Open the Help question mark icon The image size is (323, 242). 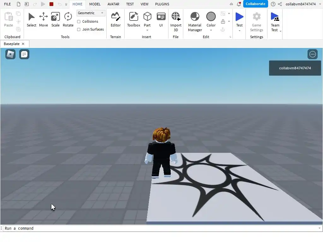click(x=273, y=4)
